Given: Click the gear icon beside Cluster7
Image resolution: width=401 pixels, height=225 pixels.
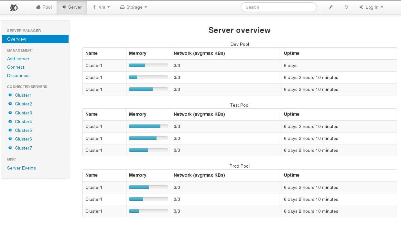Looking at the screenshot, I should pyautogui.click(x=10, y=148).
